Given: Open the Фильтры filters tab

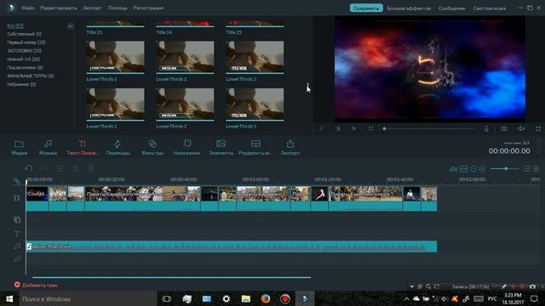Looking at the screenshot, I should tap(152, 147).
